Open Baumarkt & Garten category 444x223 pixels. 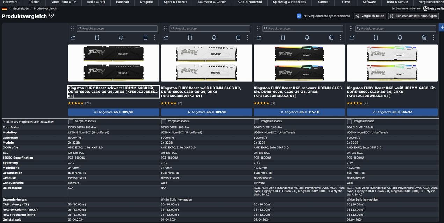coord(212,2)
